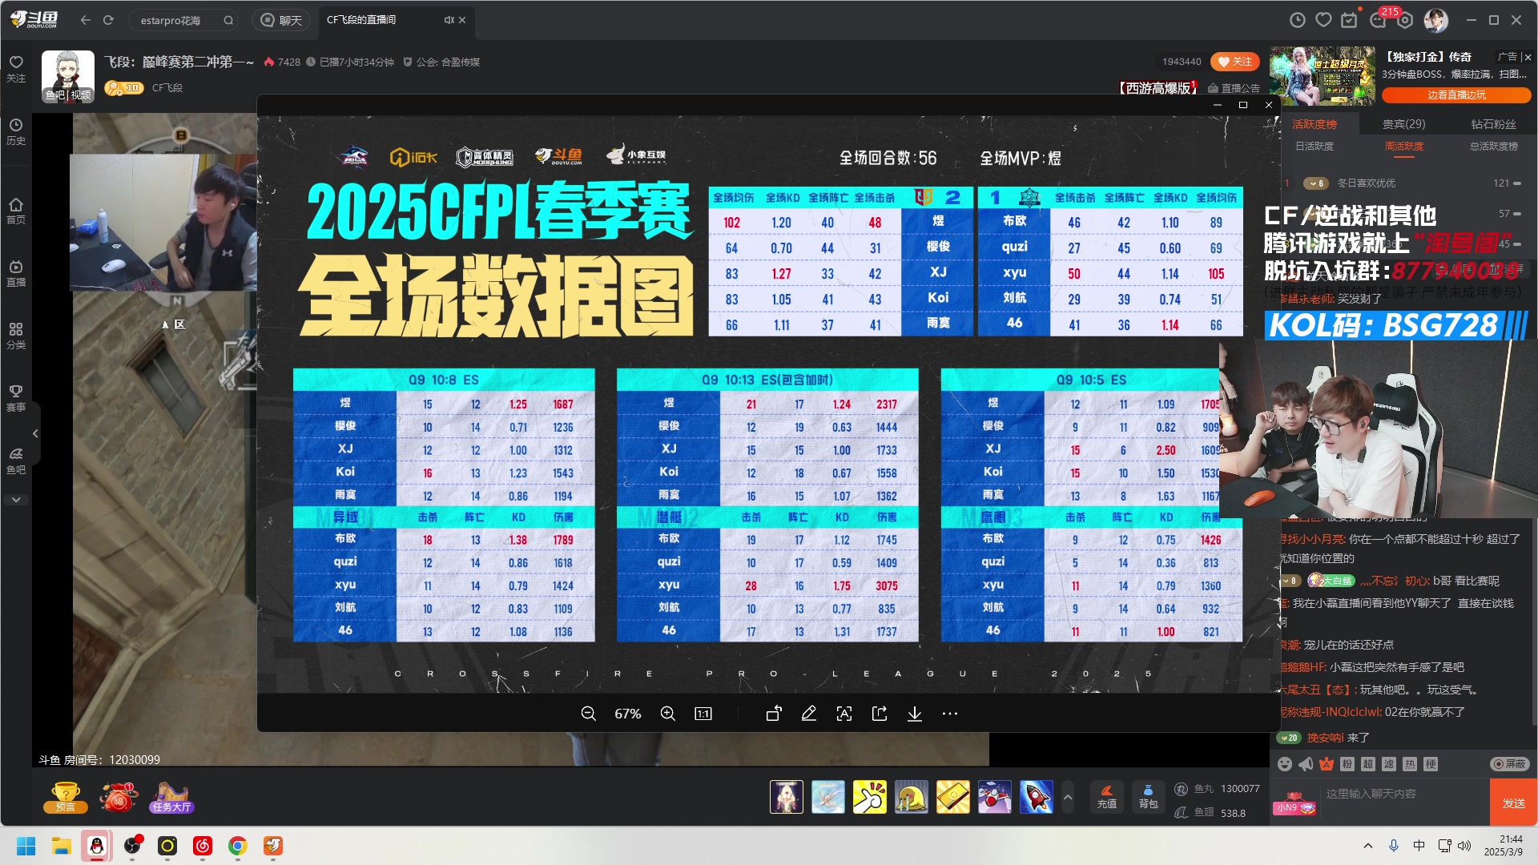The image size is (1538, 865).
Task: Switch to the 贵宾(29) tab
Action: [x=1403, y=124]
